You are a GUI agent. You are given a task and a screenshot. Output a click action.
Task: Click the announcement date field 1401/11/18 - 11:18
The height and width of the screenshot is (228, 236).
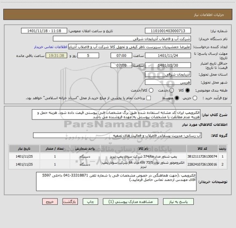pos(44,31)
